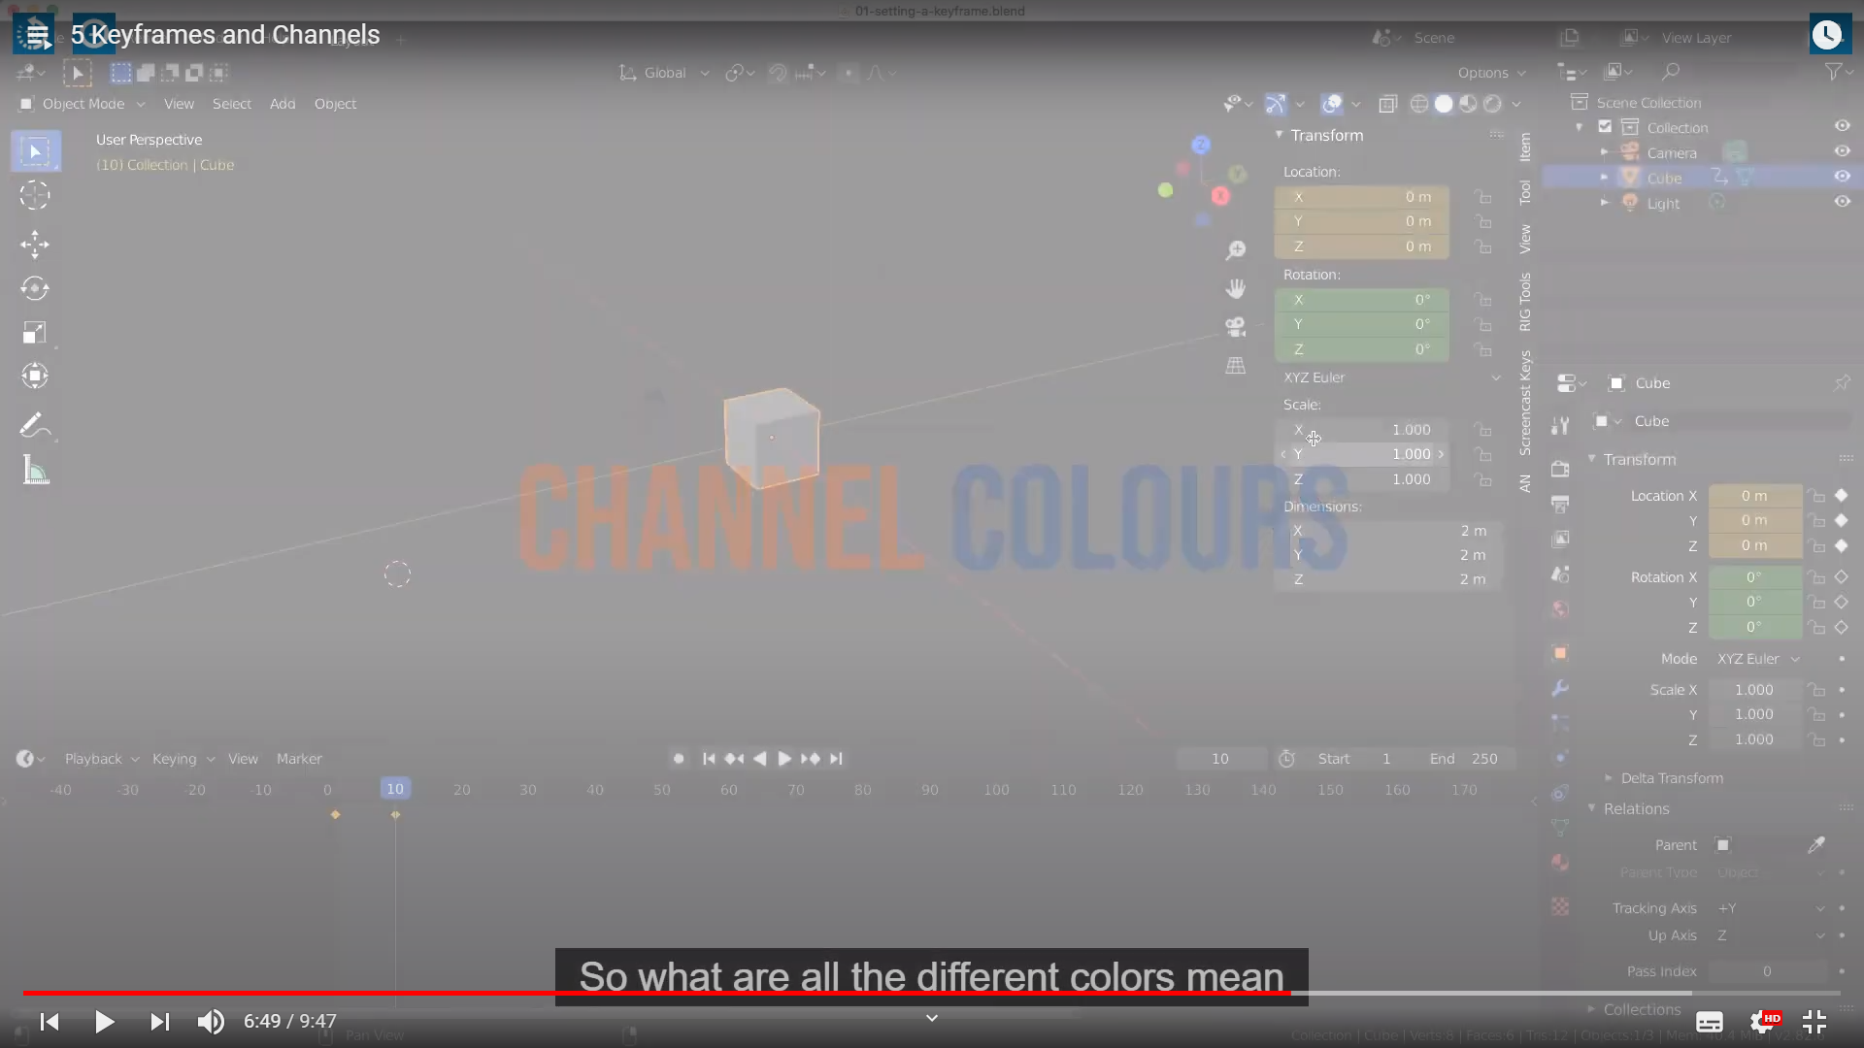Hide the Cube in the outliner

pyautogui.click(x=1842, y=177)
